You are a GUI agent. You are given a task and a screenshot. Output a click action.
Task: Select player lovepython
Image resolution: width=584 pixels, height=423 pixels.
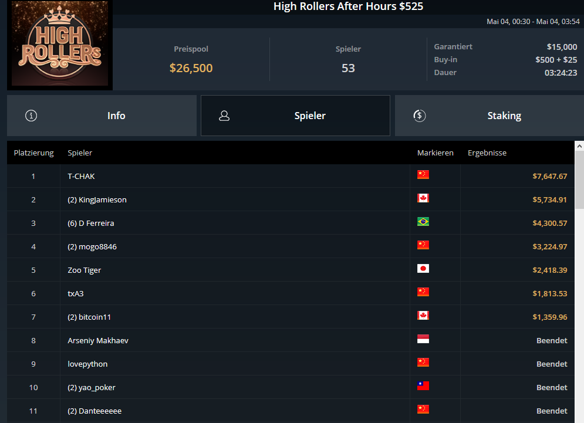point(87,364)
